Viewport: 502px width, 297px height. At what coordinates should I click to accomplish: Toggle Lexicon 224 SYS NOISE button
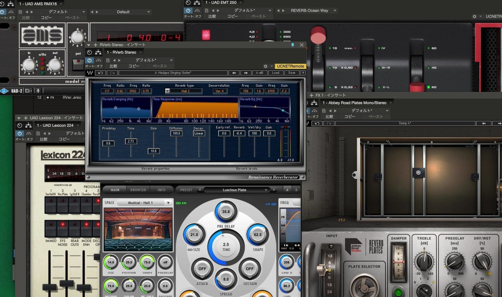[x=62, y=229]
